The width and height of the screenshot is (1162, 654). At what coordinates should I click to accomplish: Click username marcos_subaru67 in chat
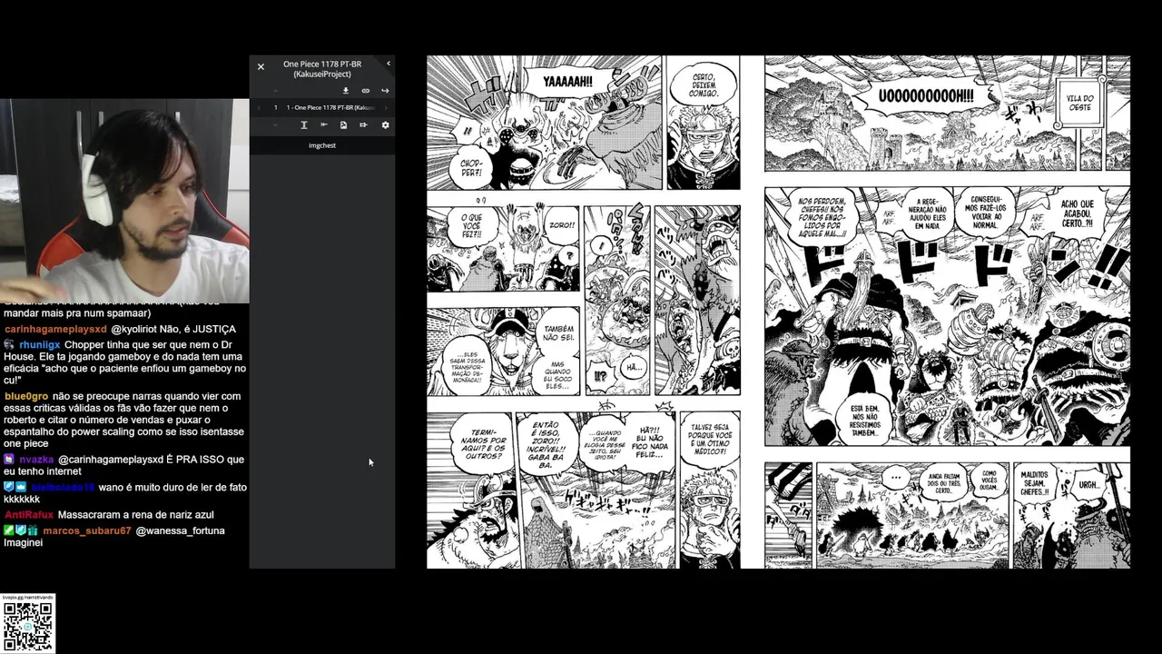tap(87, 530)
